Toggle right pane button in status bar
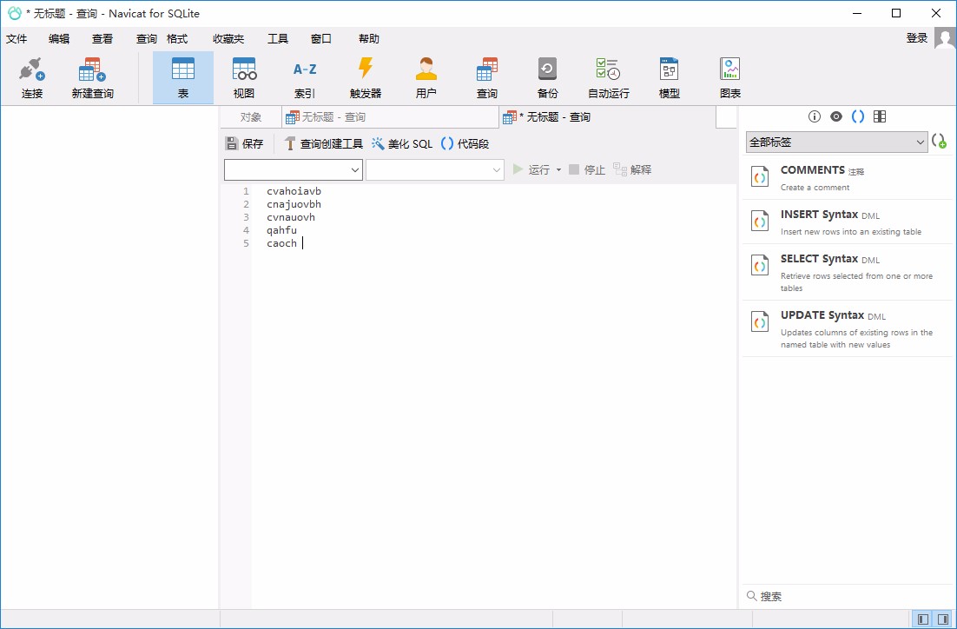 click(x=943, y=619)
